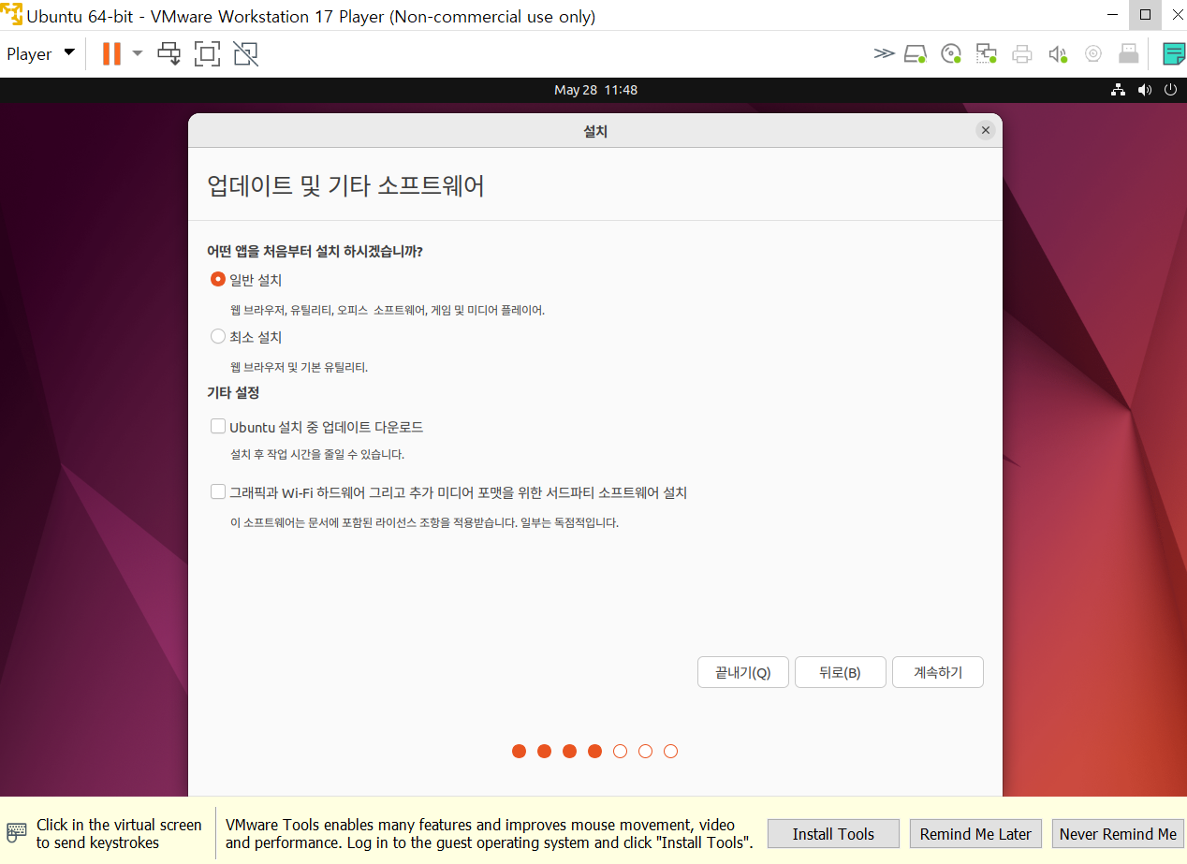Click the keyboard icon in the VMware hint bar
Viewport: 1187px width, 864px height.
coord(16,832)
